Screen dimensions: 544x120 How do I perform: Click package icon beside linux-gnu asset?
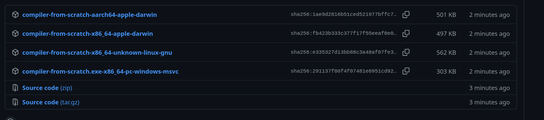[15, 52]
